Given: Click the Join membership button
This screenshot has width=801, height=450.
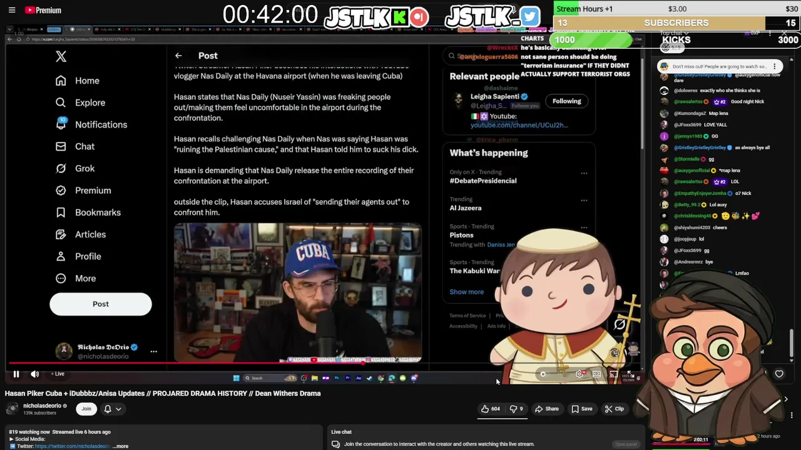Looking at the screenshot, I should (86, 409).
